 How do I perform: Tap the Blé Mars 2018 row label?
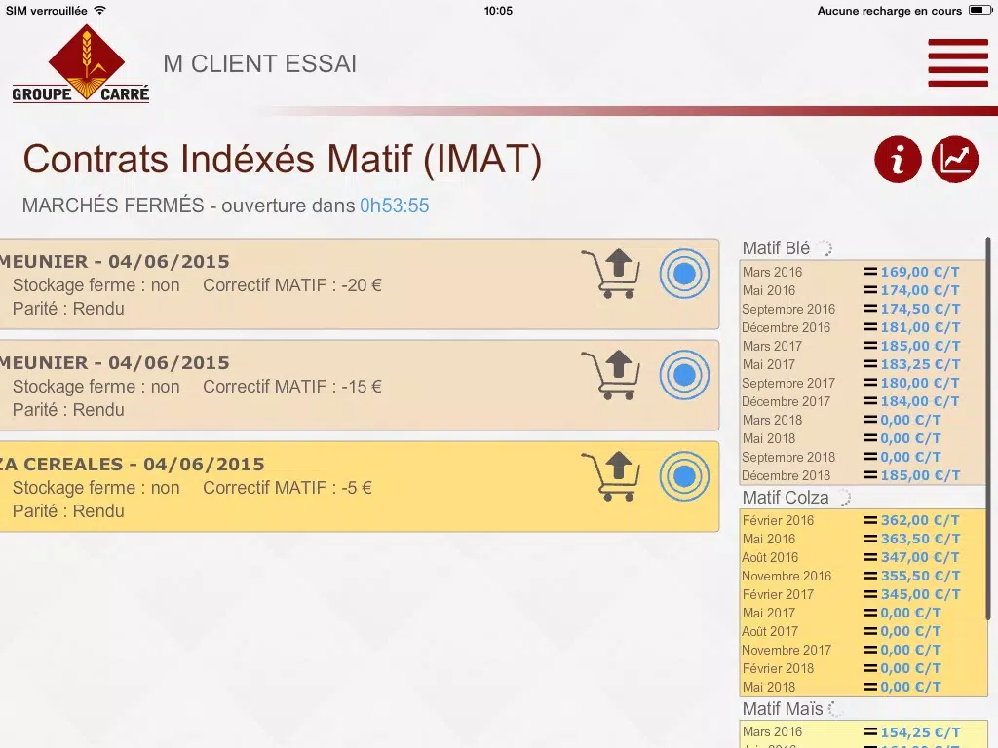pos(772,420)
